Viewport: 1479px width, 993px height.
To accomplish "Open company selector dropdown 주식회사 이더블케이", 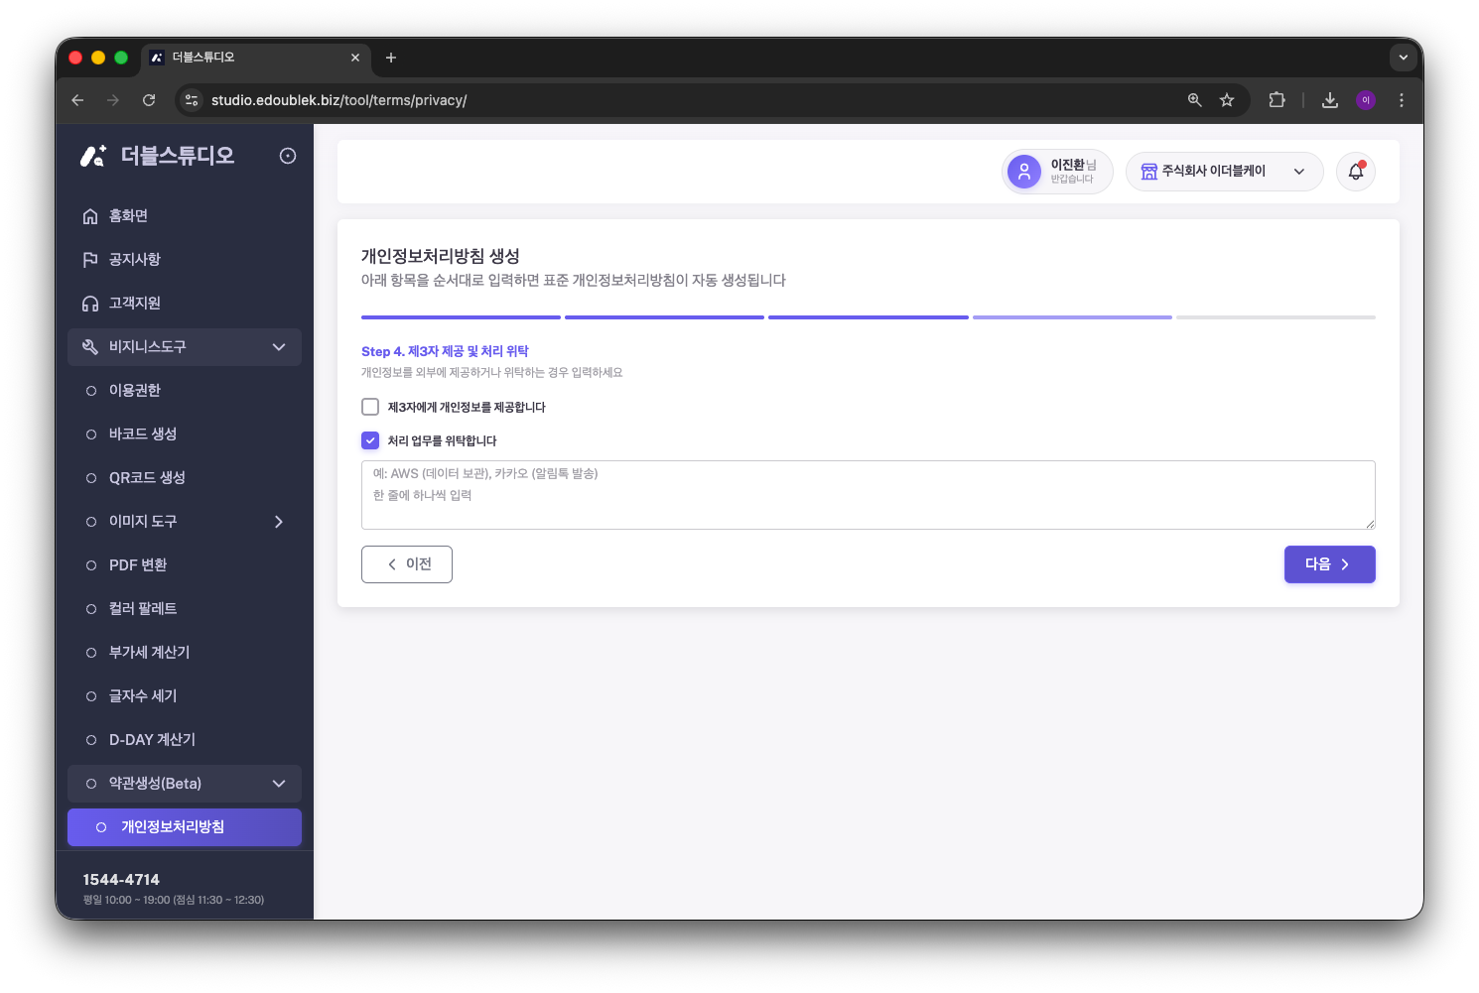I will tap(1224, 172).
